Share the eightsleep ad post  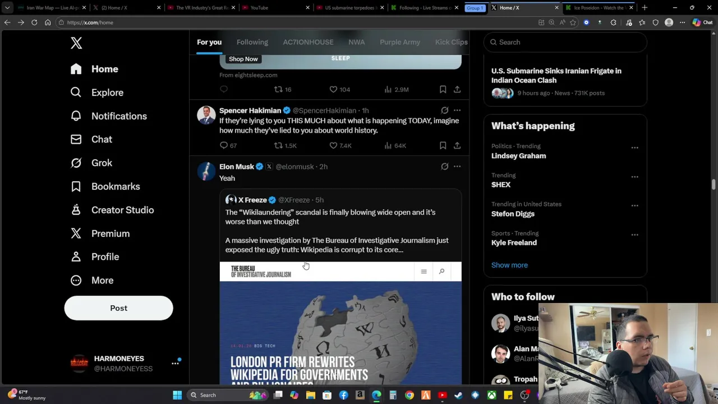(x=457, y=89)
